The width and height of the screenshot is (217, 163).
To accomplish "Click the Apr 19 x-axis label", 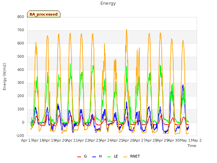I will (x=50, y=140).
